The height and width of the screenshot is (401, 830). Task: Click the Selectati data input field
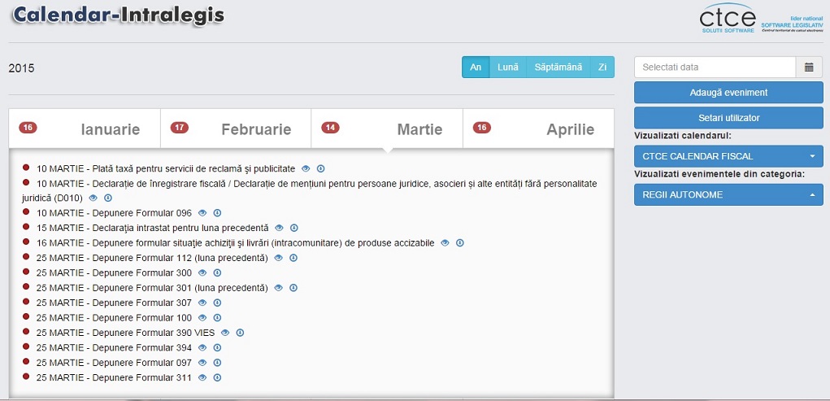(x=715, y=68)
